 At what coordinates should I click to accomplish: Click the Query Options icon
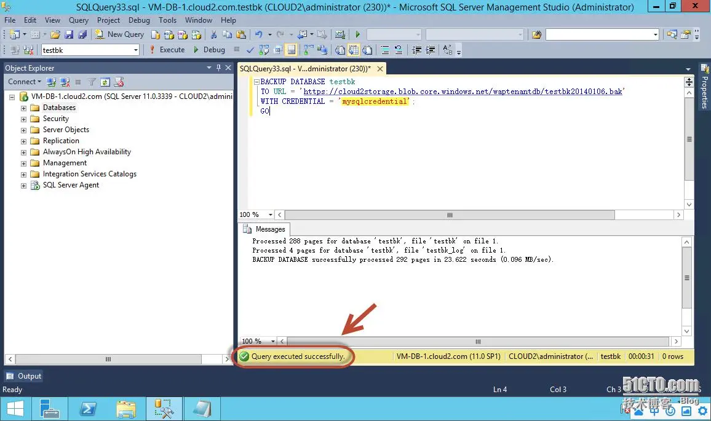click(277, 50)
